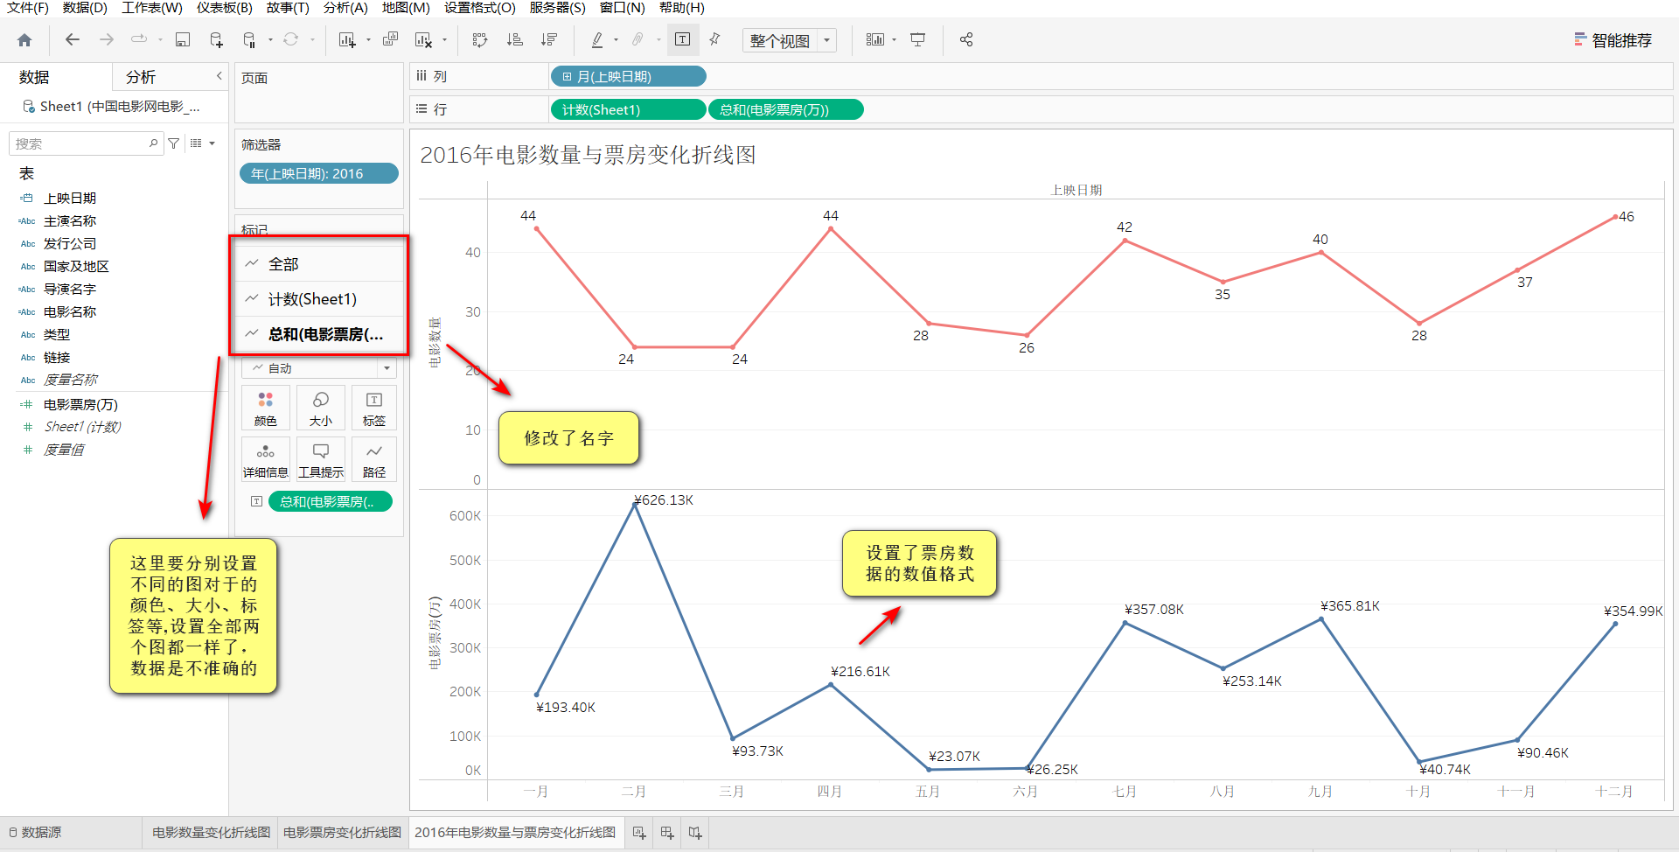Open the 详细信息 detail mark card
This screenshot has width=1679, height=852.
pyautogui.click(x=266, y=460)
